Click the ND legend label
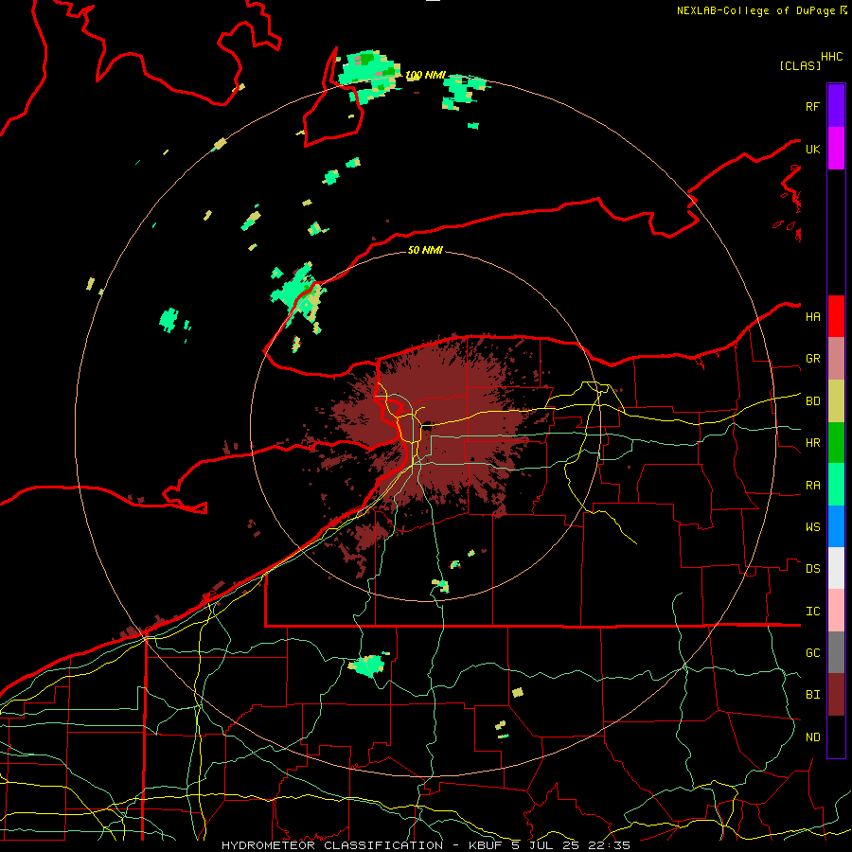This screenshot has width=852, height=852. click(x=812, y=737)
